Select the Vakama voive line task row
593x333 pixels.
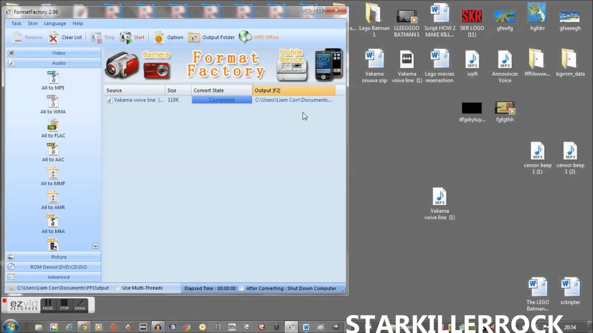coord(221,100)
